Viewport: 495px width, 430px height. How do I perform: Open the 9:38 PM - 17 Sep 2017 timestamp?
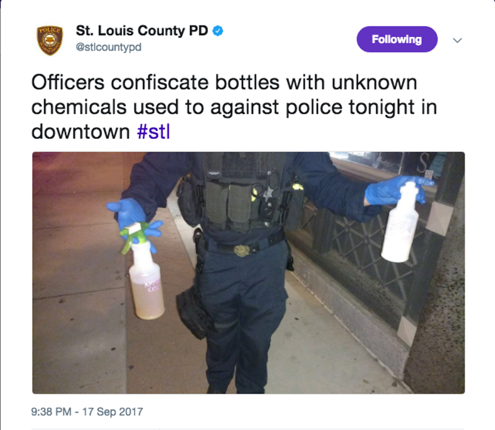coord(87,411)
